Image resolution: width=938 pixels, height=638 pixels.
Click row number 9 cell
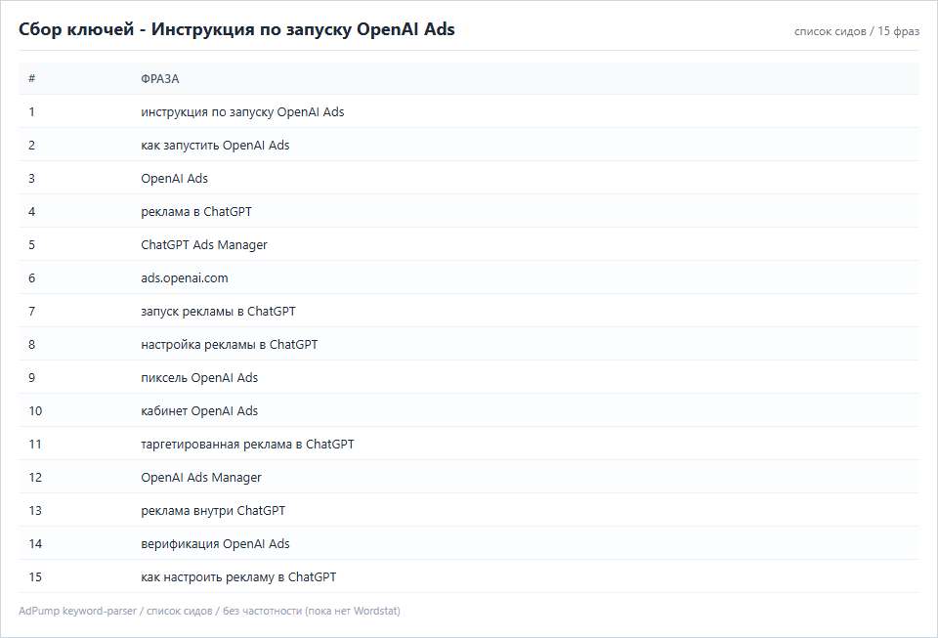tap(31, 377)
